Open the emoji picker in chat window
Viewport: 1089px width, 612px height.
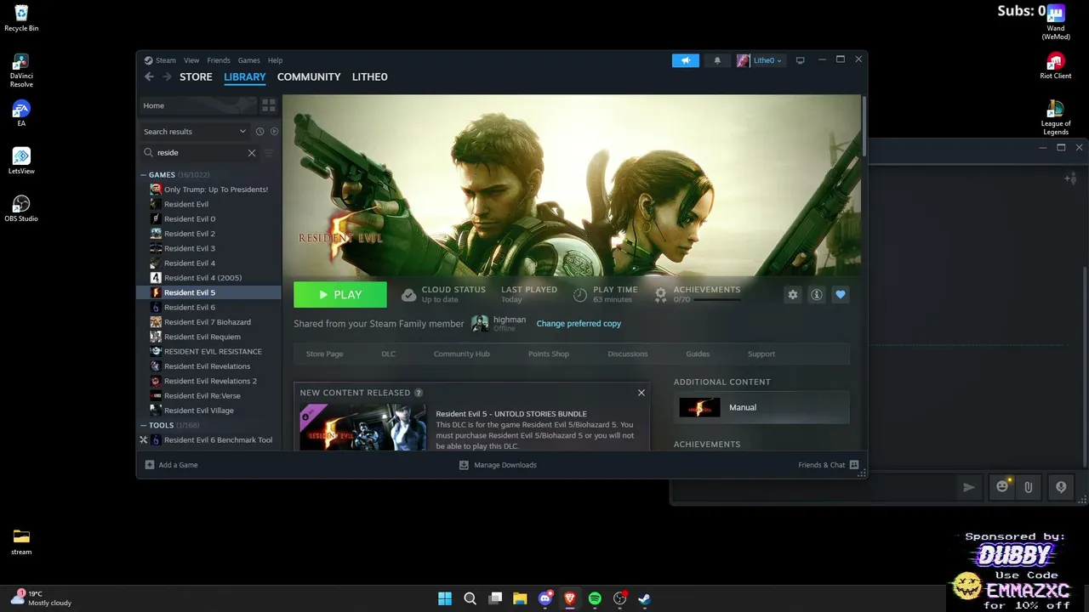1002,487
